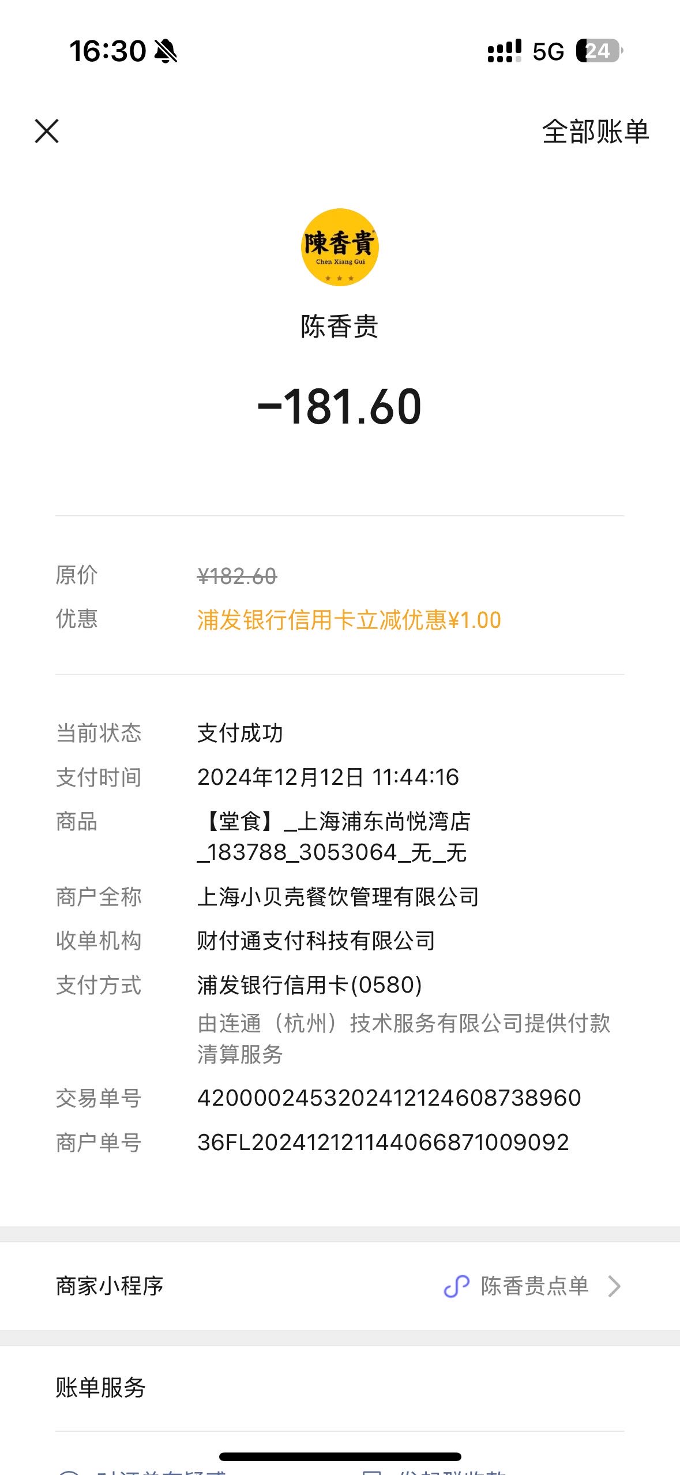The image size is (680, 1475).
Task: Tap the battery indicator icon
Action: pos(600,51)
